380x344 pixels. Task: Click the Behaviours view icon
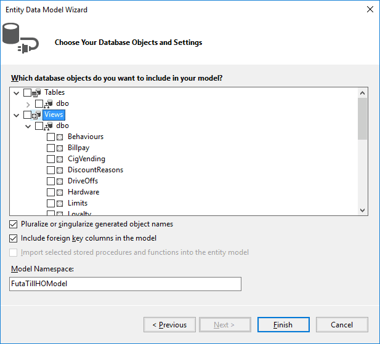point(60,137)
